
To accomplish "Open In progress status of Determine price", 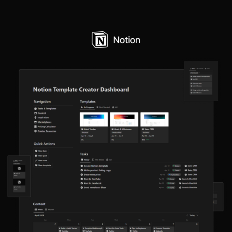I will pos(174,175).
